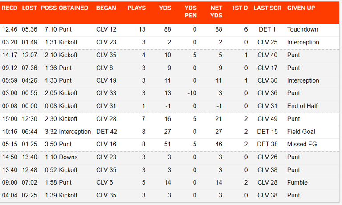Click the RECD column header
This screenshot has width=342, height=205.
pos(9,8)
